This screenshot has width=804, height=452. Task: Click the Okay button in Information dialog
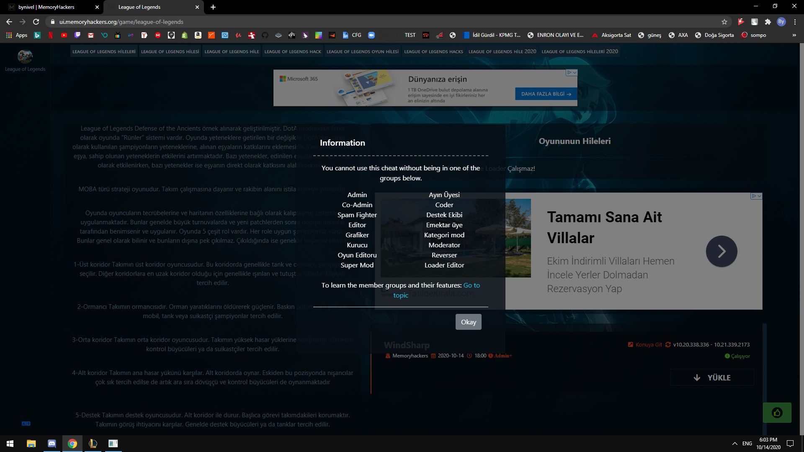(x=468, y=322)
